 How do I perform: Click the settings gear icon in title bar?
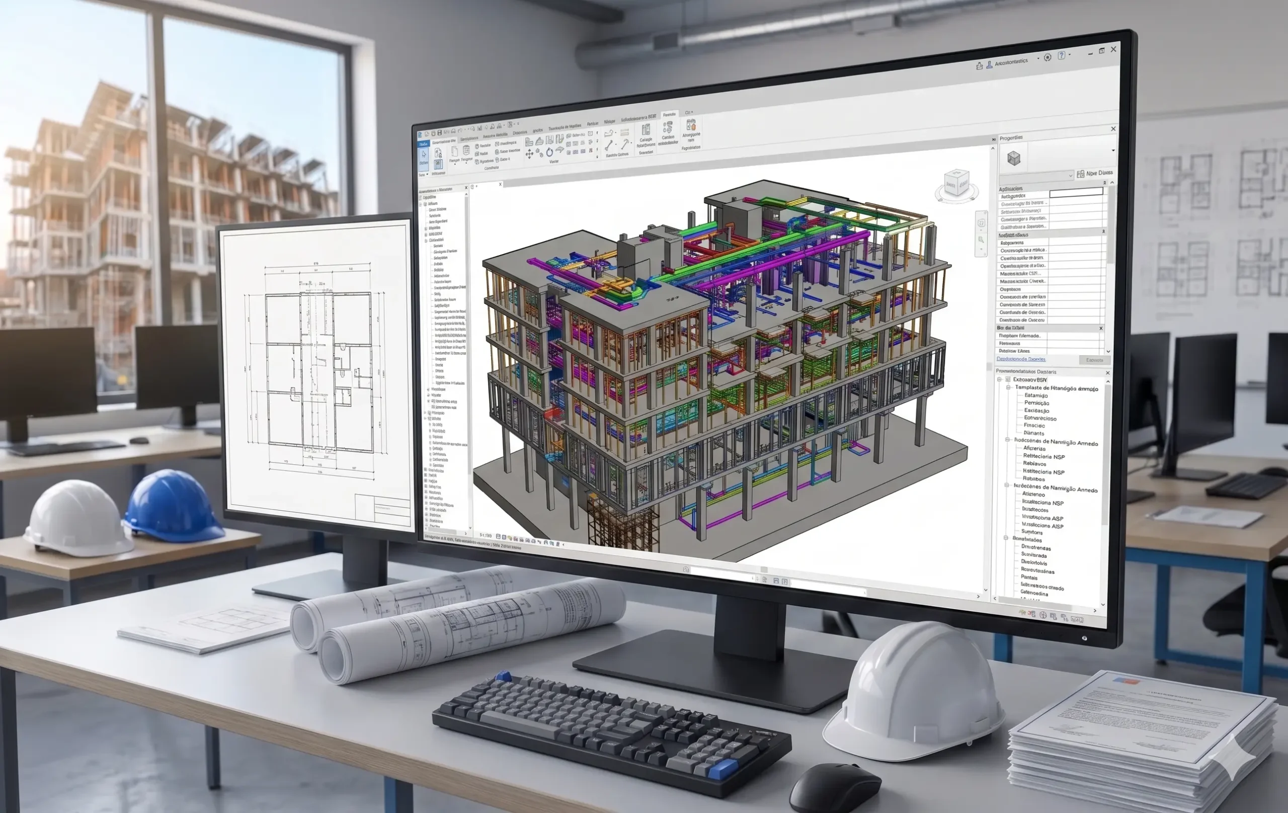click(x=1048, y=57)
